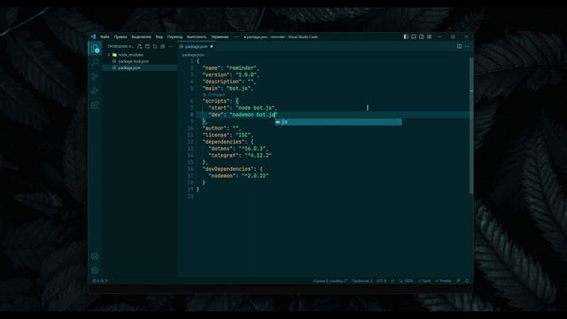Click the notifications bell in status bar
Screen dimensions: 567x319
click(467, 281)
